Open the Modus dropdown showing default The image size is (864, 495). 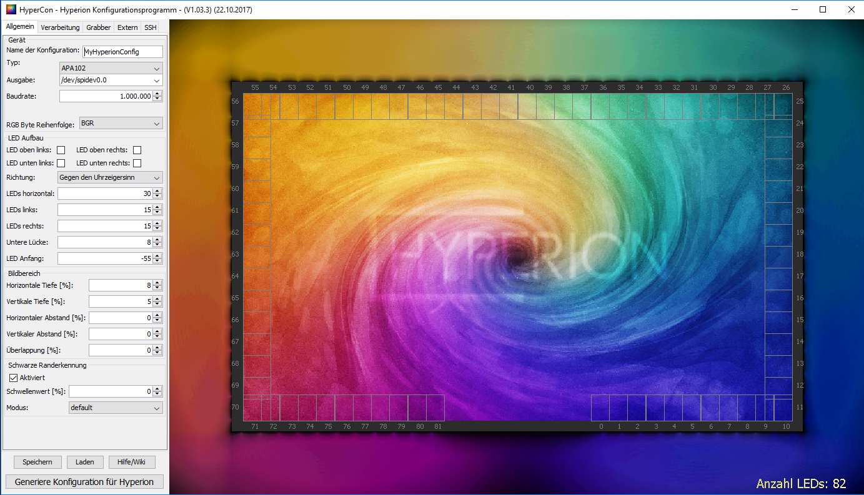pos(116,408)
